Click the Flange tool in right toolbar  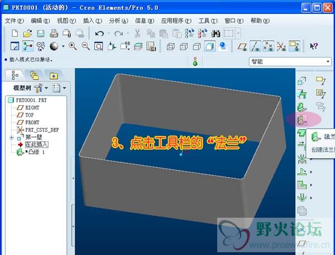click(302, 120)
